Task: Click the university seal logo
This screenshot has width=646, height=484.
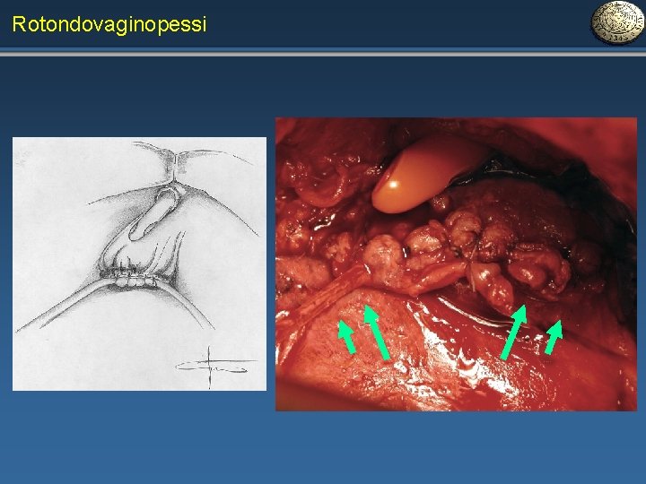Action: pyautogui.click(x=616, y=22)
